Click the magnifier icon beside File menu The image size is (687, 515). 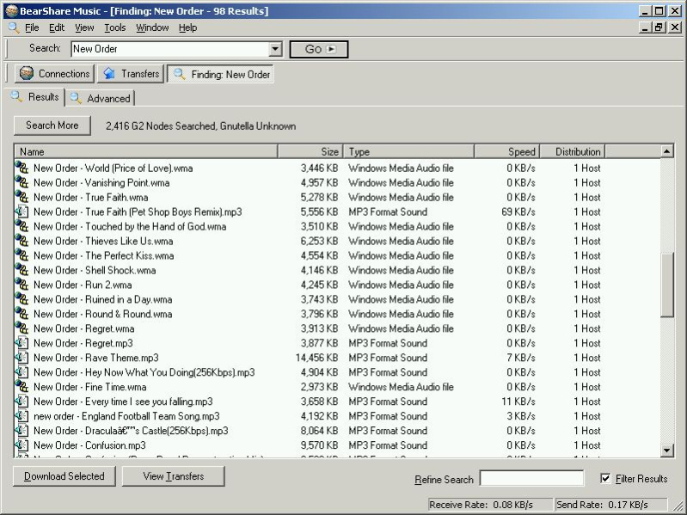[14, 28]
